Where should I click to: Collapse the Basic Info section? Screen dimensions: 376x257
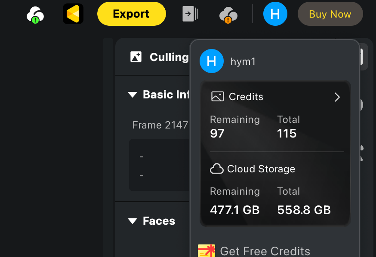pyautogui.click(x=133, y=95)
